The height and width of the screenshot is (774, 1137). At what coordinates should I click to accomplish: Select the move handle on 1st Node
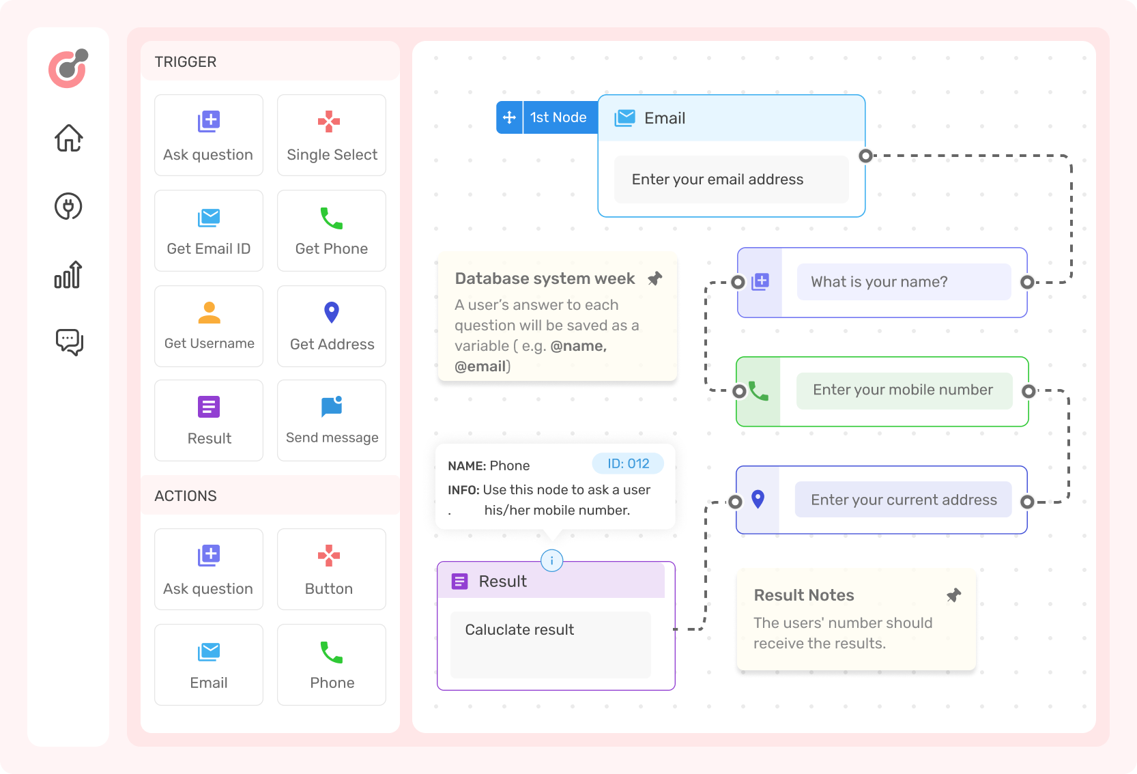coord(509,117)
